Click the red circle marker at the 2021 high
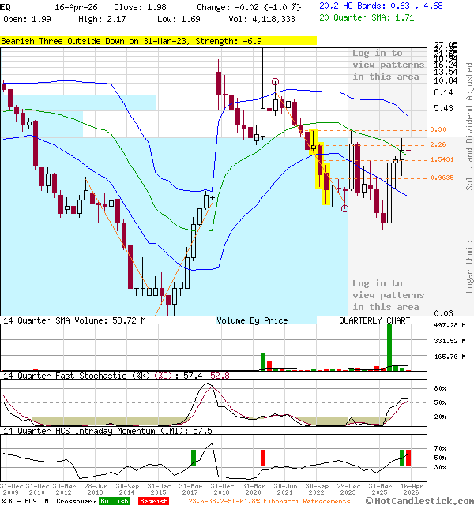 275,81
